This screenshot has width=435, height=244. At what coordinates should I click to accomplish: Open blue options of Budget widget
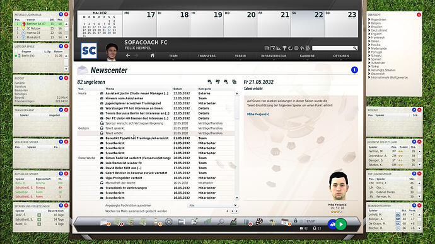click(61, 78)
